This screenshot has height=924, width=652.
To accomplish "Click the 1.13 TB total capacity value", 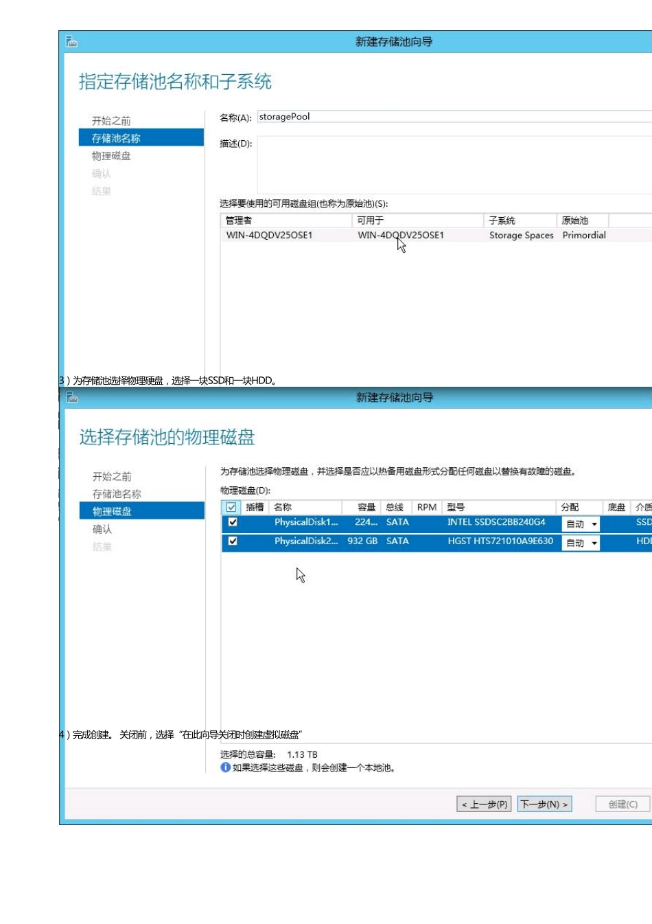I will point(302,754).
